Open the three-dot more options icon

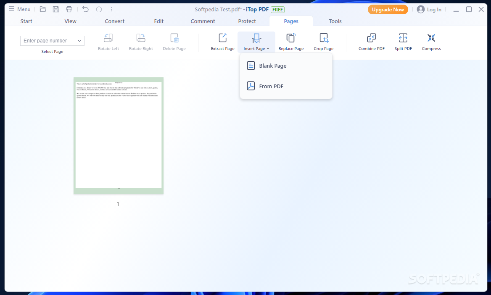[x=112, y=9]
